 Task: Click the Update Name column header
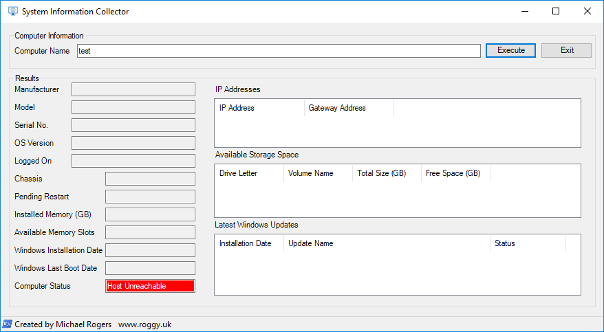pyautogui.click(x=386, y=243)
